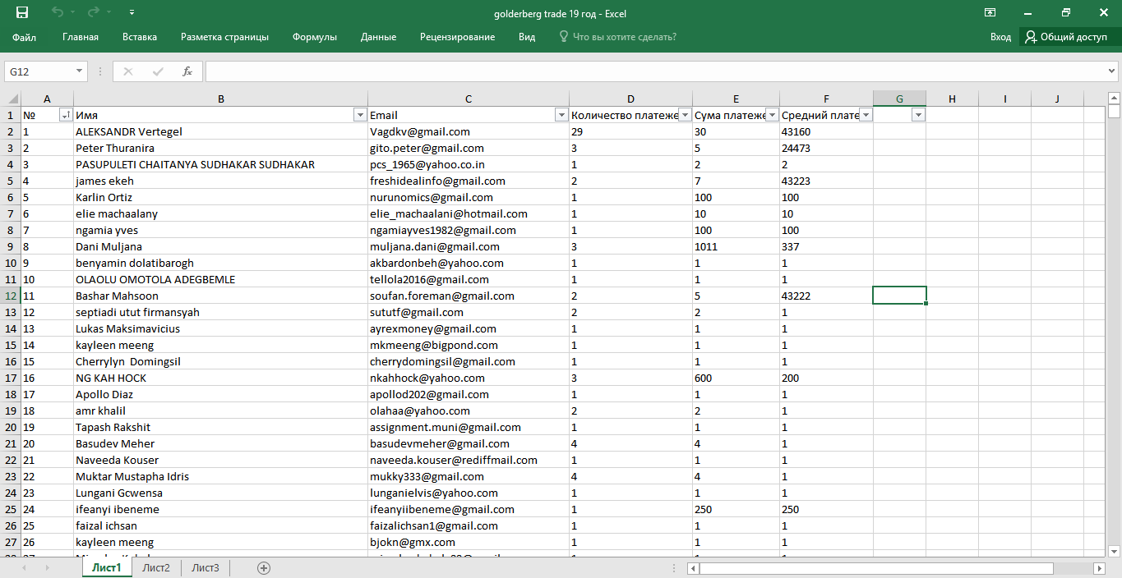
Task: Expand the Name Box dropdown arrow
Action: (80, 71)
